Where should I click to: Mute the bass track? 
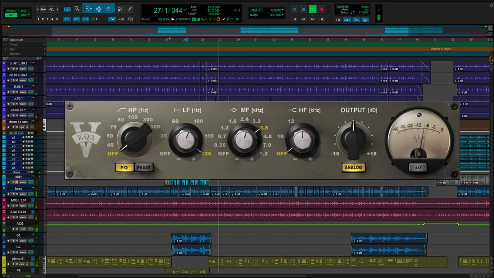17,194
